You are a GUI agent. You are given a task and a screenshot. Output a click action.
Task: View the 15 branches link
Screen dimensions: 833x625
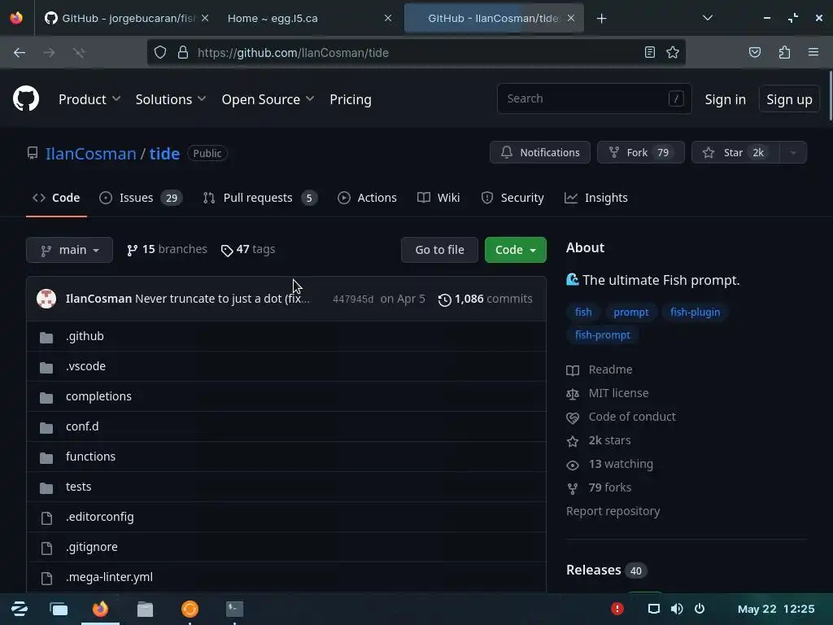click(167, 249)
